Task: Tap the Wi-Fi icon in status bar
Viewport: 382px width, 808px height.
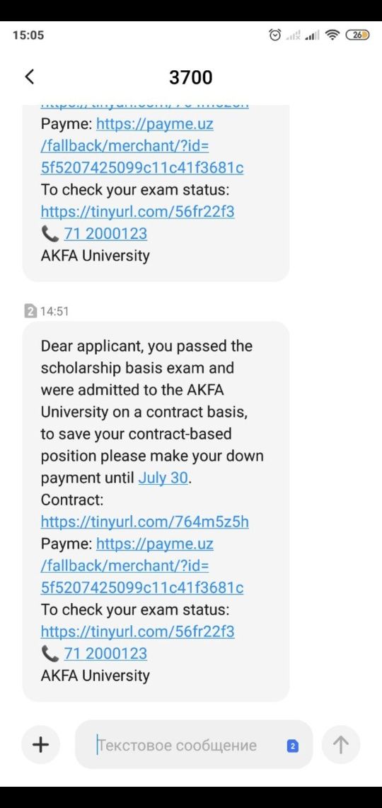Action: click(x=333, y=35)
